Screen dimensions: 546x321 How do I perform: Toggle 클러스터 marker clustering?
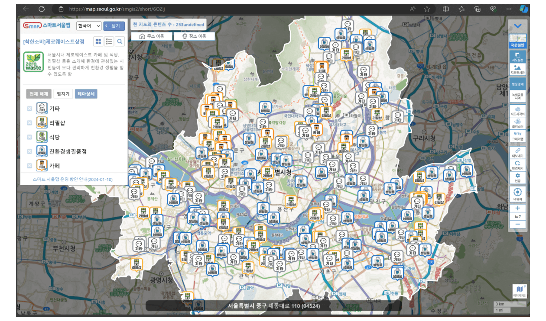pyautogui.click(x=517, y=124)
